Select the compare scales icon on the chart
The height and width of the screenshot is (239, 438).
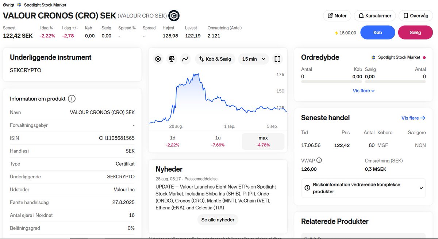(172, 58)
